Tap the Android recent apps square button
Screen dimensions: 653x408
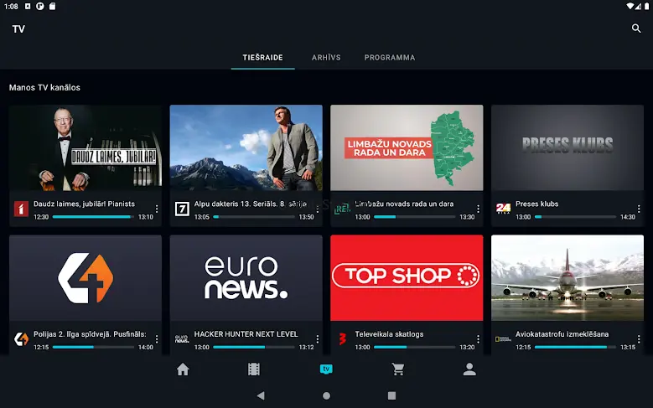coord(391,395)
